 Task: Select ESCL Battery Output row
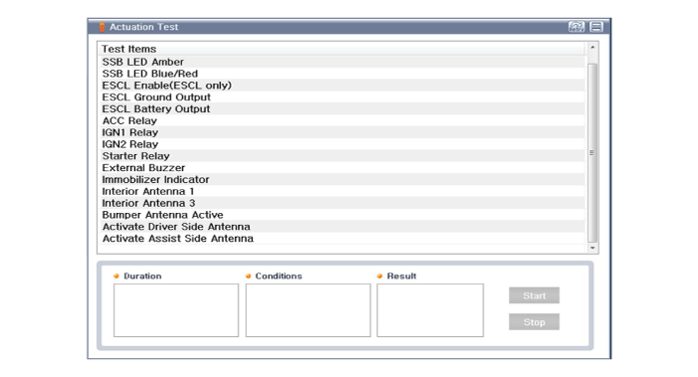click(341, 108)
